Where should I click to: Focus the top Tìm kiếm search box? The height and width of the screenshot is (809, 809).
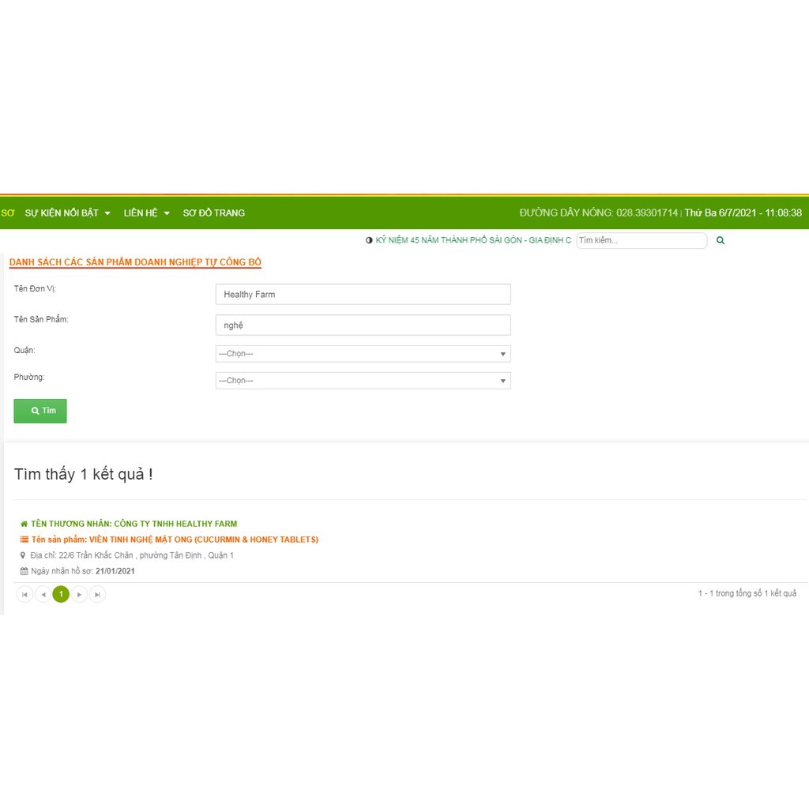[x=641, y=240]
